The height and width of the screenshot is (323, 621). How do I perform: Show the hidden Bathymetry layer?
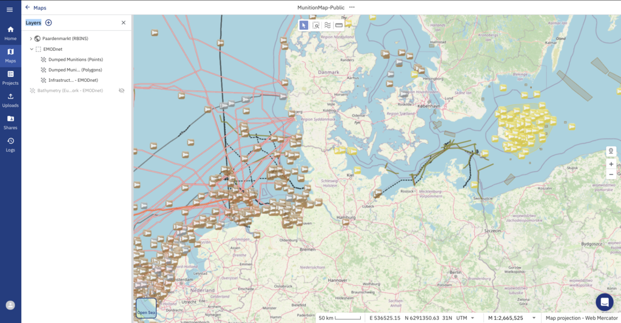121,90
